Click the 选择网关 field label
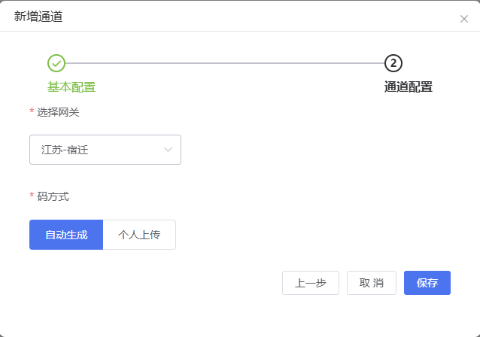This screenshot has height=337, width=480. 58,112
